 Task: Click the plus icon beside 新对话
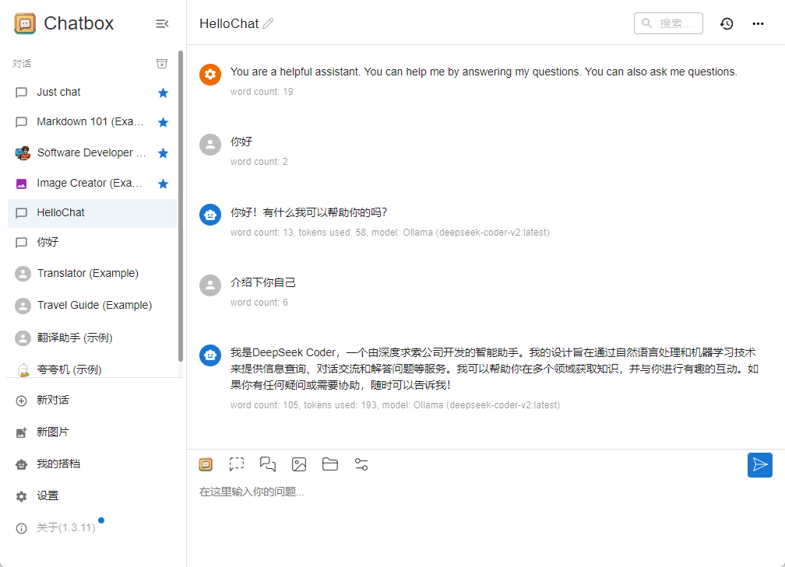[22, 401]
